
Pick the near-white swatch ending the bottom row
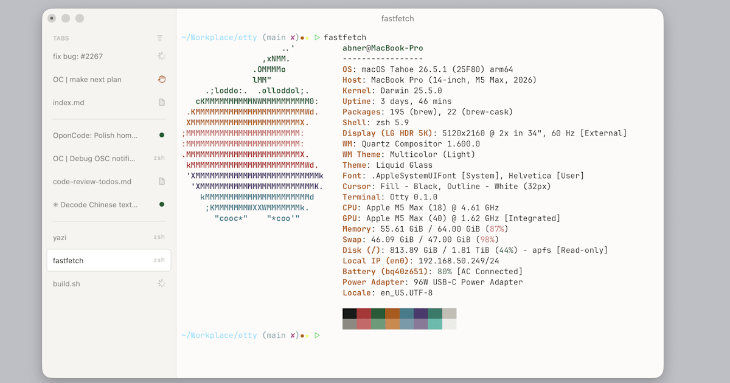pos(449,324)
